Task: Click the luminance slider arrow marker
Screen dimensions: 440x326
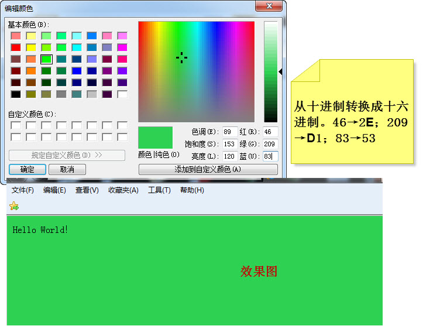Action: pos(280,72)
